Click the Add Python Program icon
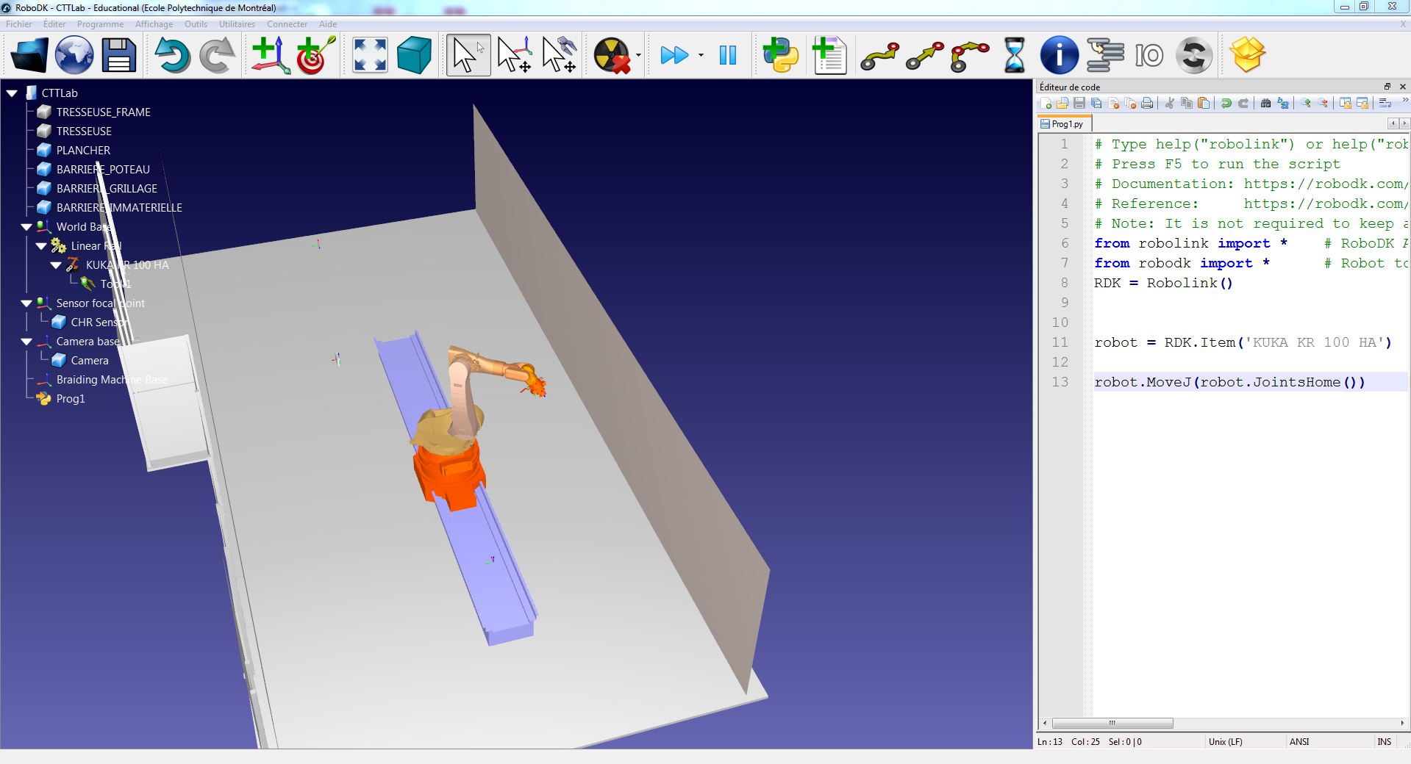 point(780,55)
